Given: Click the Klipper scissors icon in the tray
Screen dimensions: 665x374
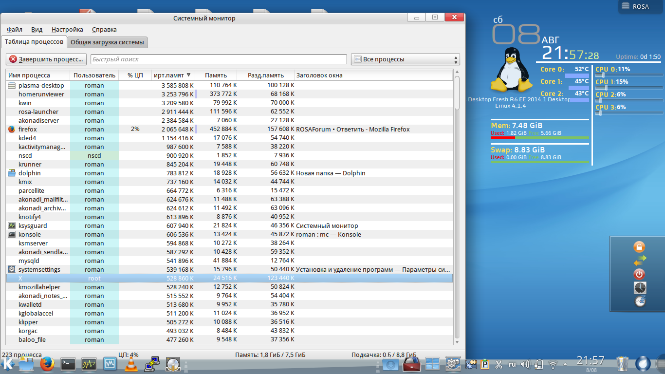Looking at the screenshot, I should (499, 364).
